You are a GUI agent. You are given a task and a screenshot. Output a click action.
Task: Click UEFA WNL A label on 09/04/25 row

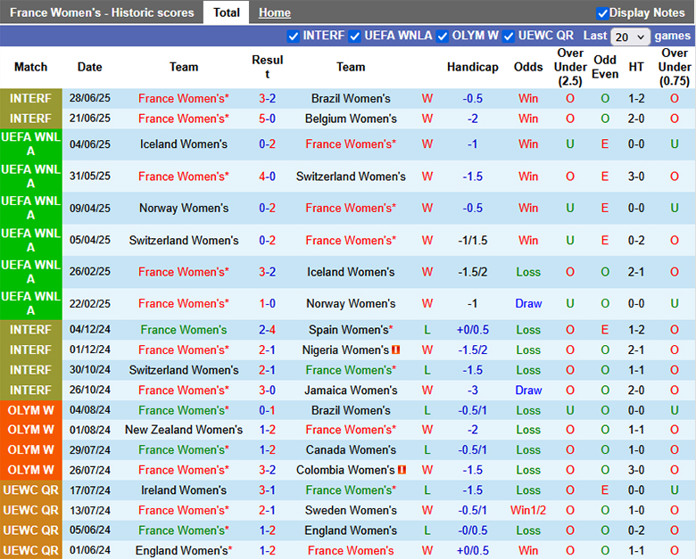point(30,208)
